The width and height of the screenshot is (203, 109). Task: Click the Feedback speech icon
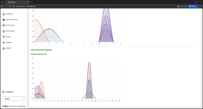tap(3, 92)
